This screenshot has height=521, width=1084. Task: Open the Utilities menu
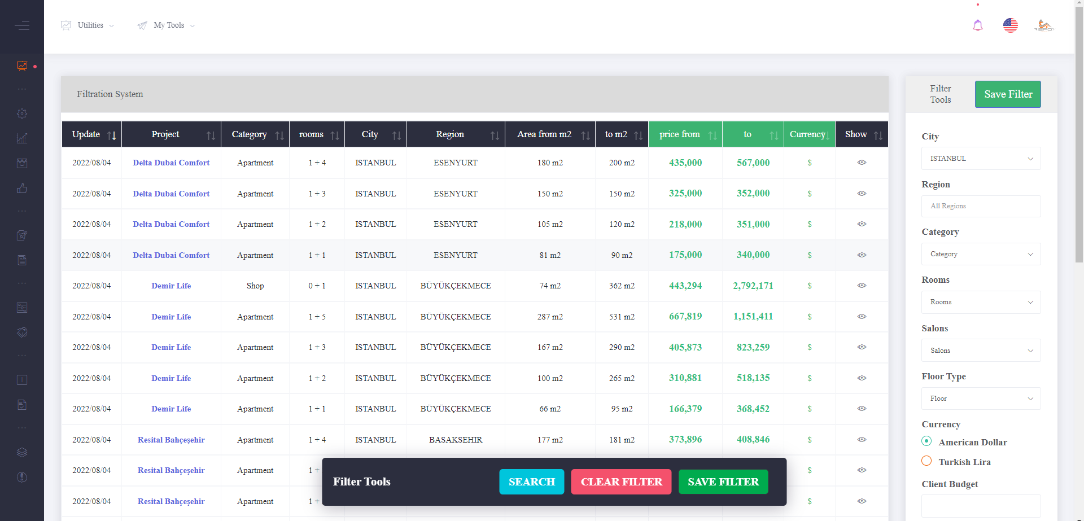tap(90, 25)
